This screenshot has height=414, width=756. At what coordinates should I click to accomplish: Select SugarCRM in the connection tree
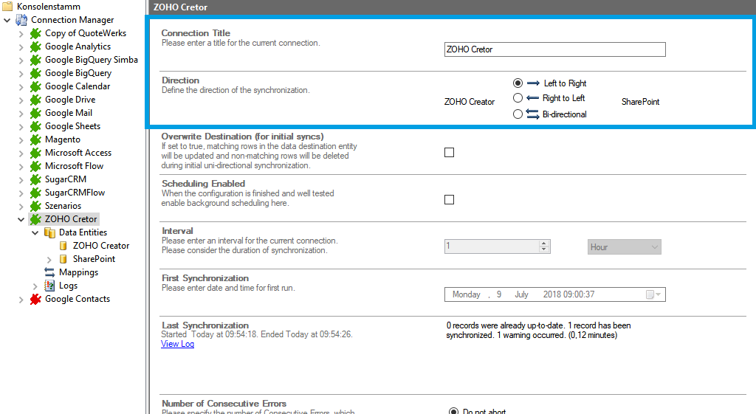[x=65, y=179]
